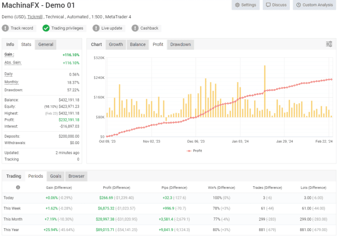338x237 pixels.
Task: Click the Monthly label
Action: [11, 82]
